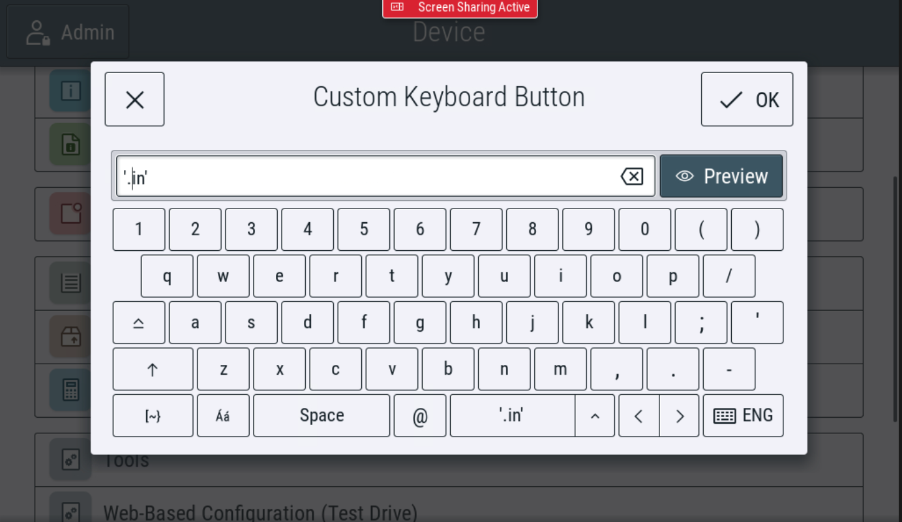Confirm with the OK checkmark button
The width and height of the screenshot is (902, 522).
tap(747, 99)
